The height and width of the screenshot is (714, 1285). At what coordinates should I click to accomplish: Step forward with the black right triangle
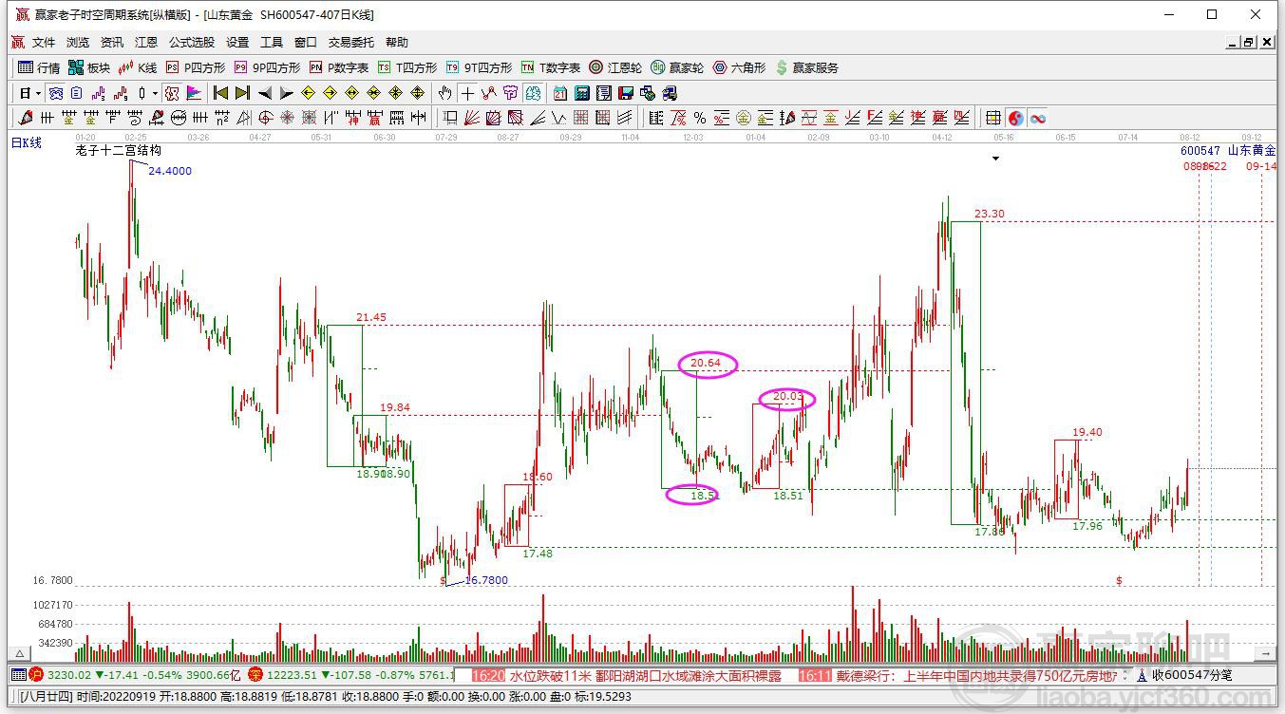[x=287, y=93]
